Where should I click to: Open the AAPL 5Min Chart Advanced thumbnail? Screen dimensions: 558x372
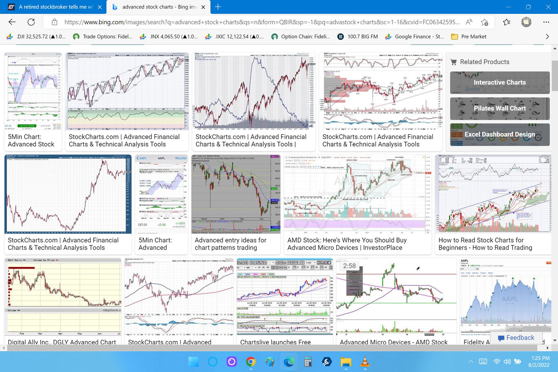pos(161,194)
